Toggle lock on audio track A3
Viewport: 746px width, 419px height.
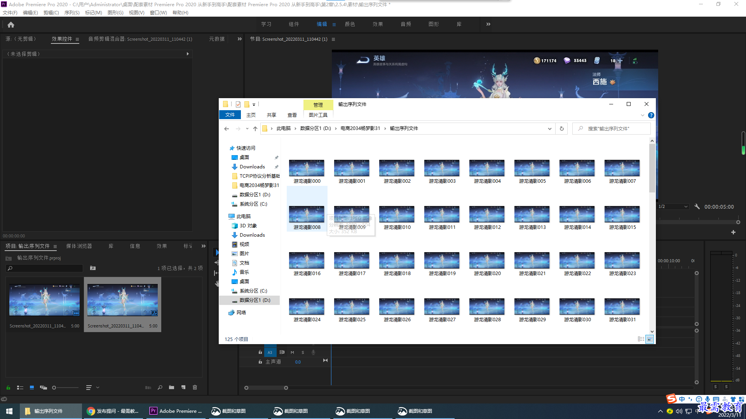point(260,352)
